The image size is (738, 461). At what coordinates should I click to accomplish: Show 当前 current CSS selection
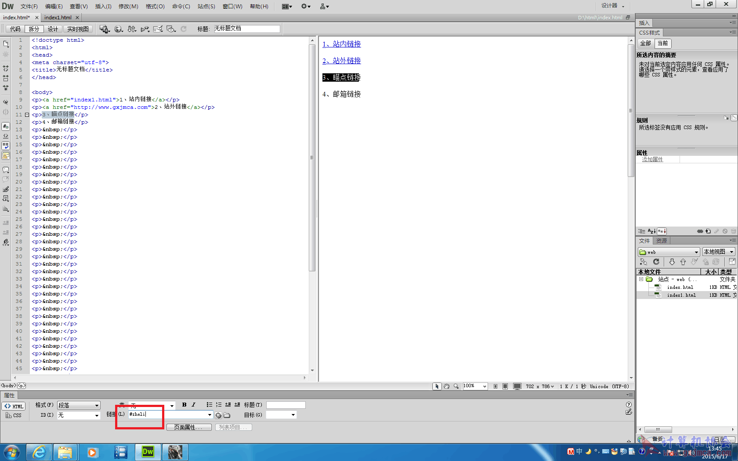point(663,43)
